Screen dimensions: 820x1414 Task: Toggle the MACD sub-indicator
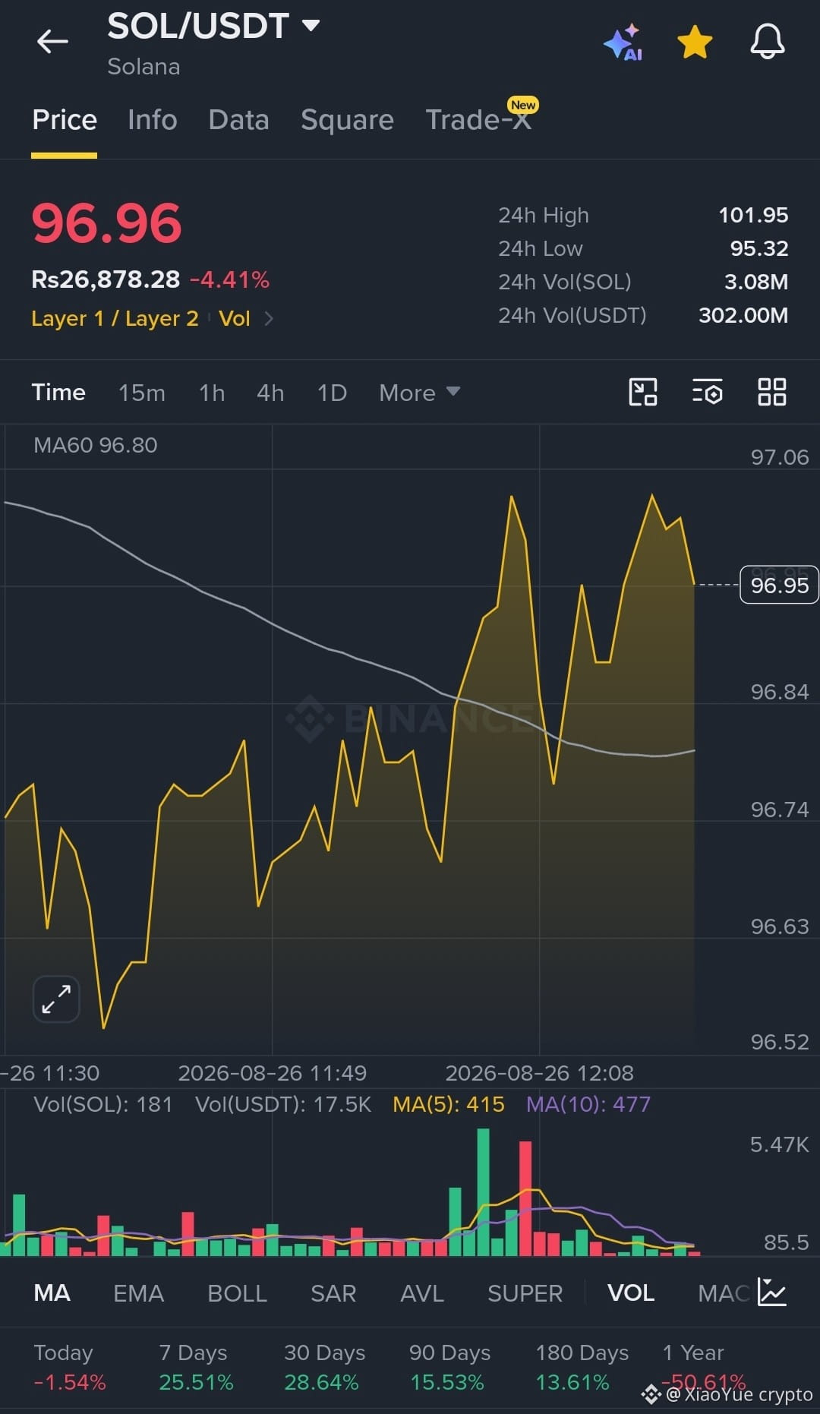(724, 1292)
